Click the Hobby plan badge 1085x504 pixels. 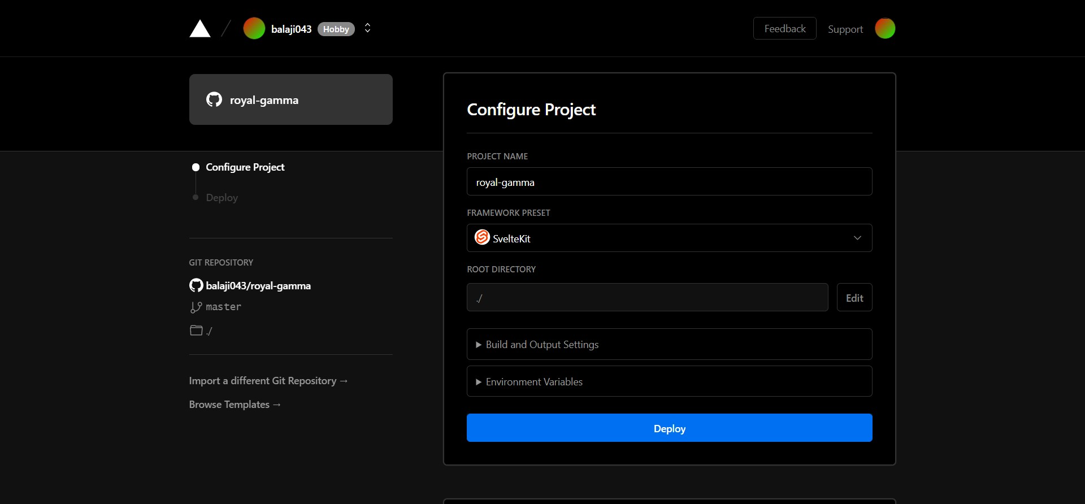(336, 29)
